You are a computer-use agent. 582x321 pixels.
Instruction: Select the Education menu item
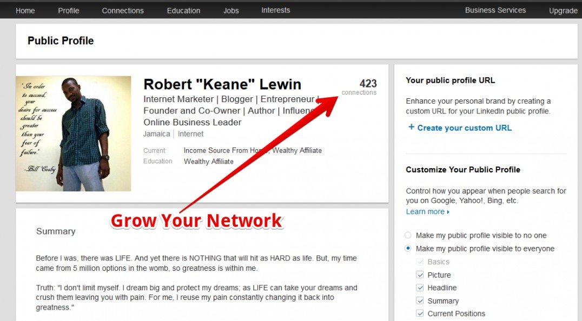pyautogui.click(x=183, y=11)
